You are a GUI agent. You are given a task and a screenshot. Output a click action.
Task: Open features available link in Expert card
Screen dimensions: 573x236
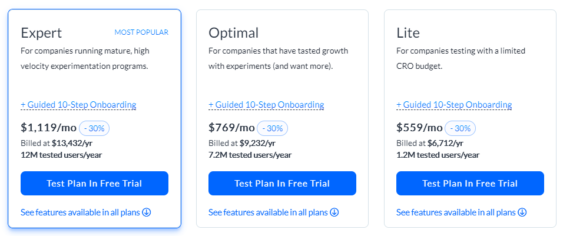(x=81, y=212)
